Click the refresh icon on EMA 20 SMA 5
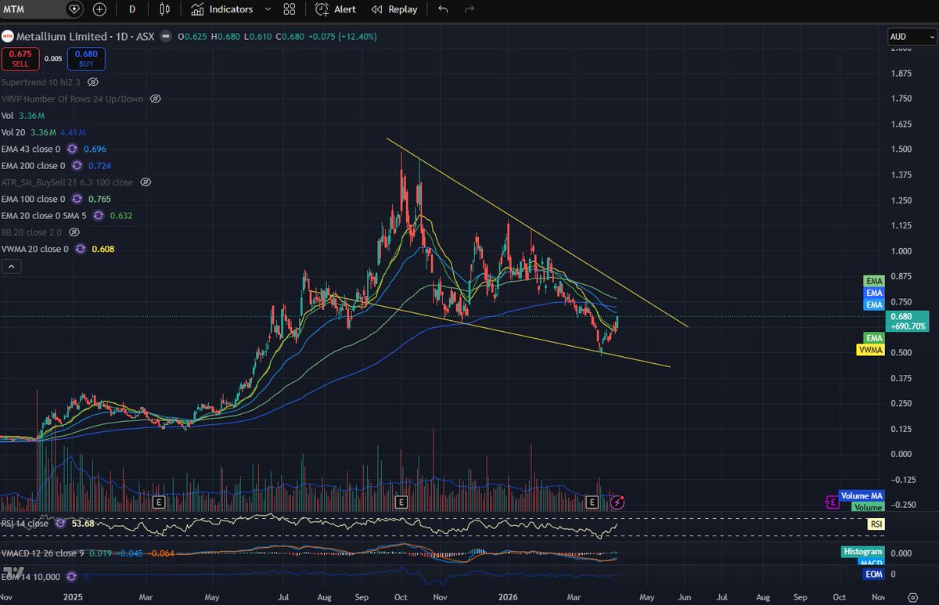 coord(99,215)
